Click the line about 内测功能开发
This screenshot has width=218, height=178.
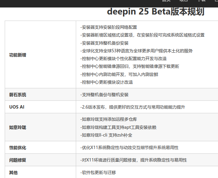click(x=119, y=75)
